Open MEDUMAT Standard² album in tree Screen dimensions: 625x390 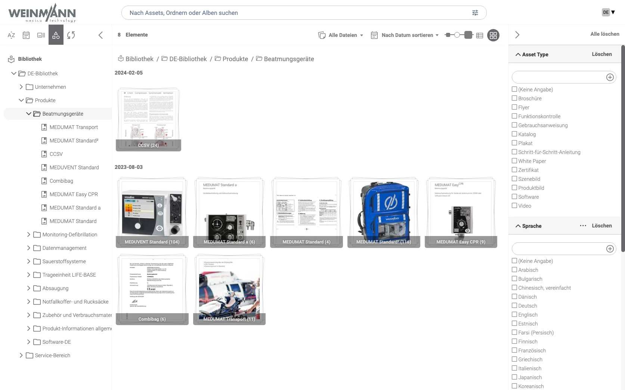74,141
